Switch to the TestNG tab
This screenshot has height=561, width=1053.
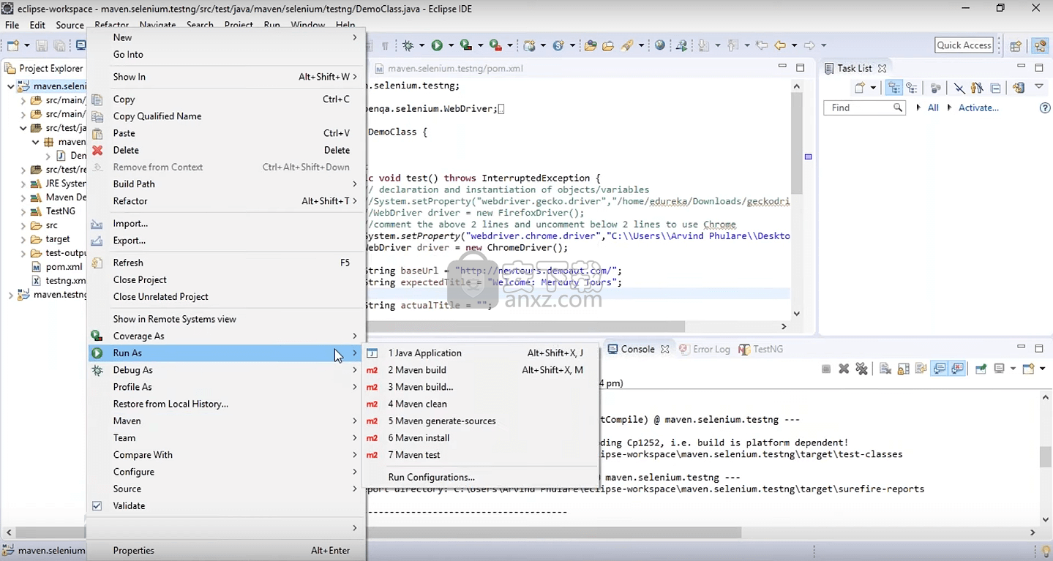coord(761,349)
